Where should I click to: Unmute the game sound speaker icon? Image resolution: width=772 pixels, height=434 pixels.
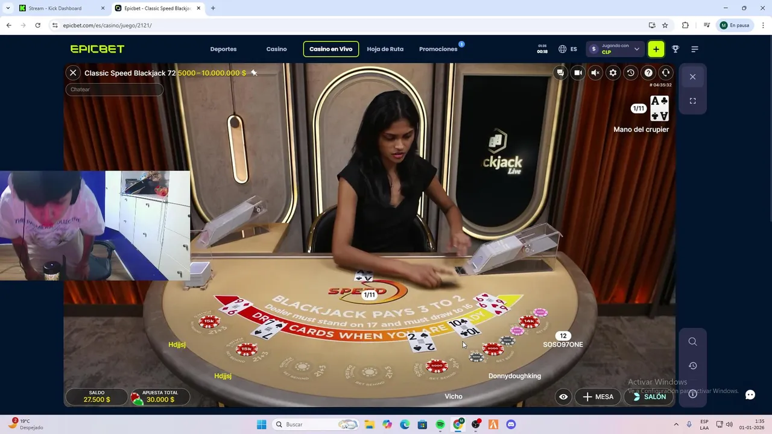[x=595, y=73]
